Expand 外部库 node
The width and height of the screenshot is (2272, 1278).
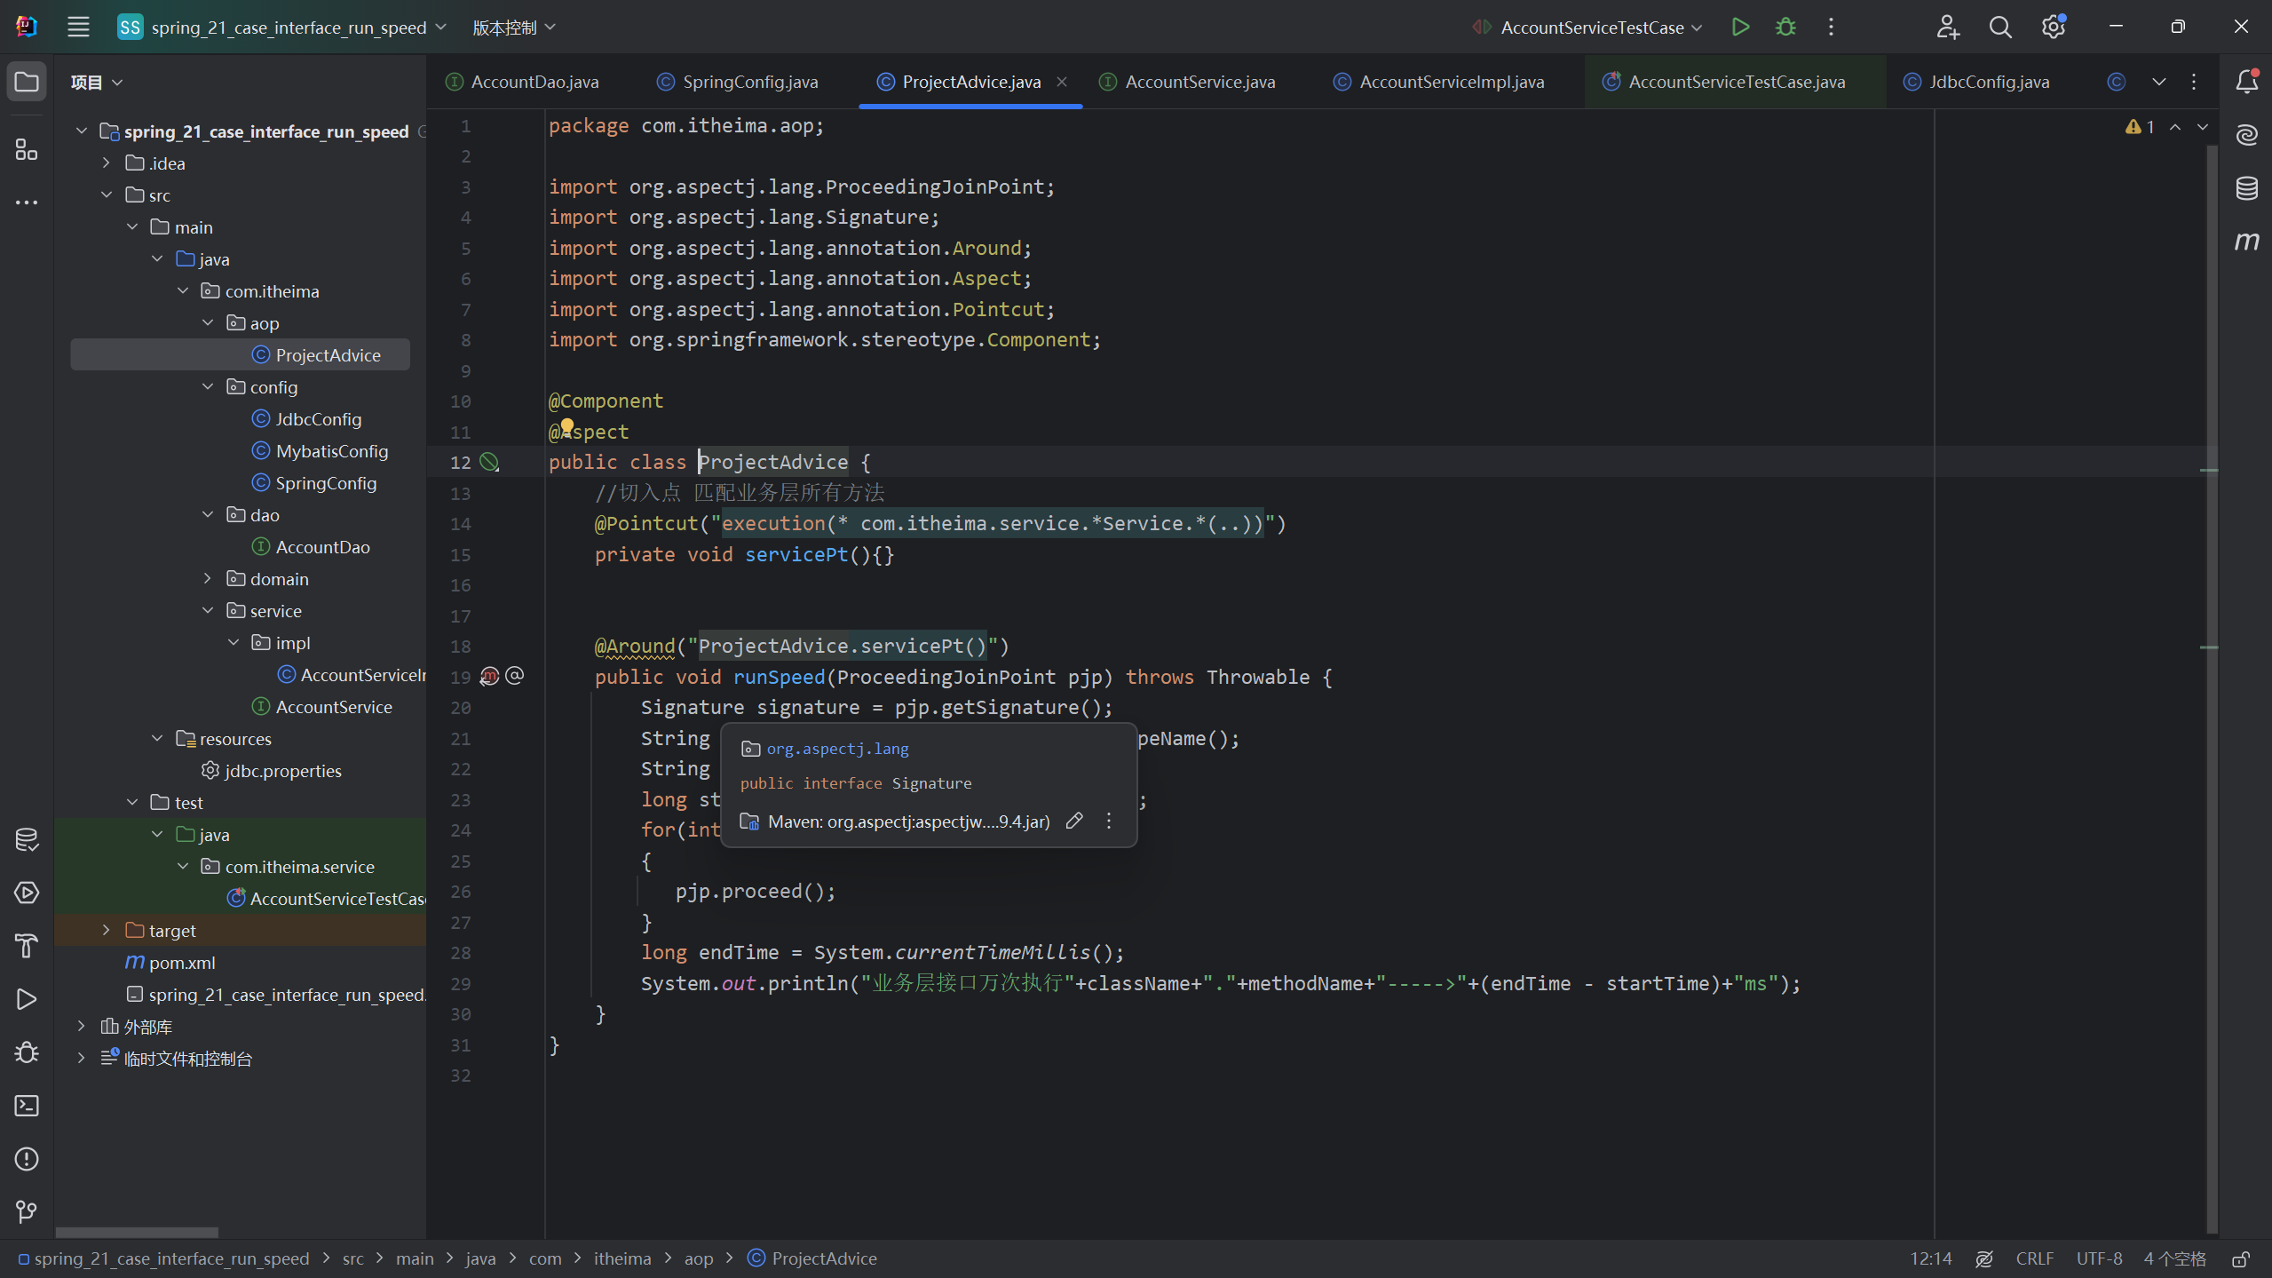82,1027
